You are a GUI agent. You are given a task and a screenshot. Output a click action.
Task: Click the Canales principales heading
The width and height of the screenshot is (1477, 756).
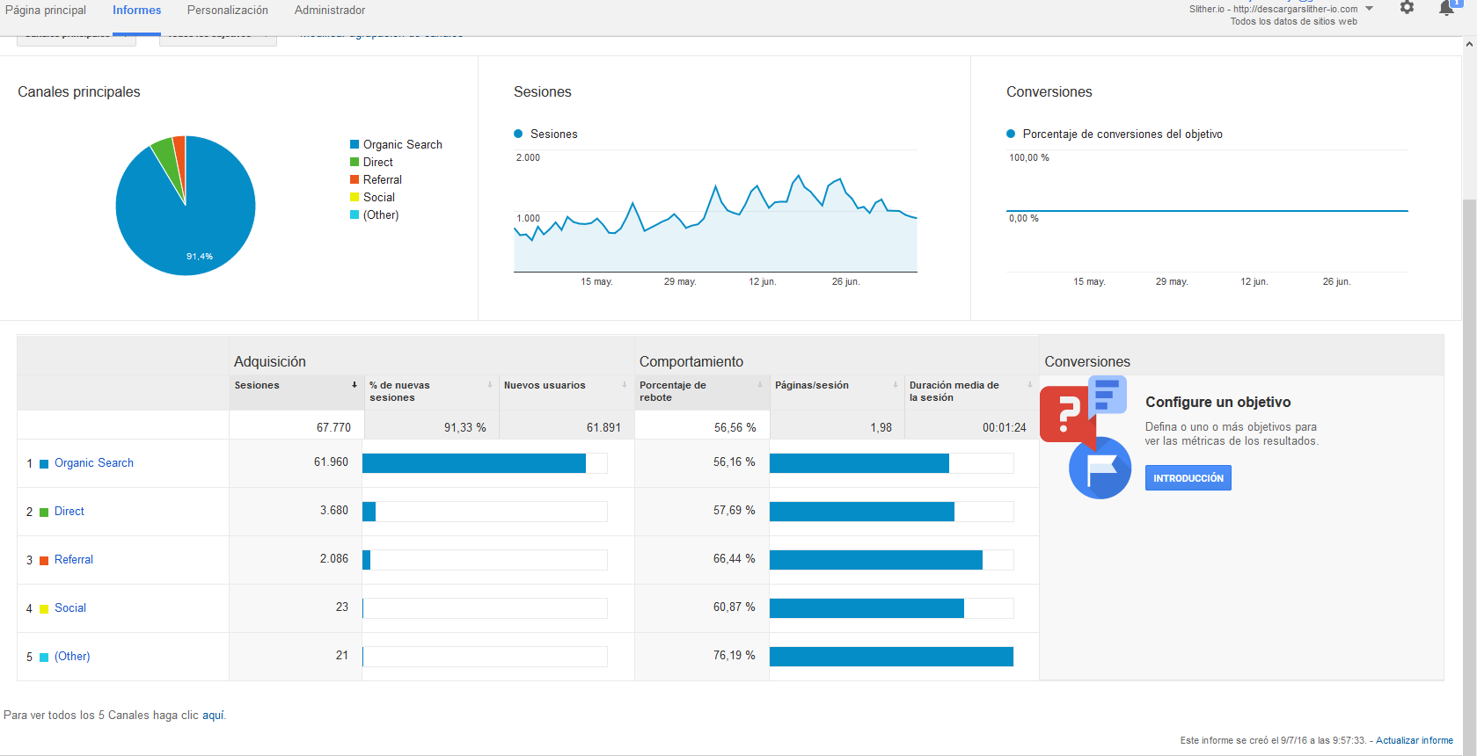coord(79,91)
